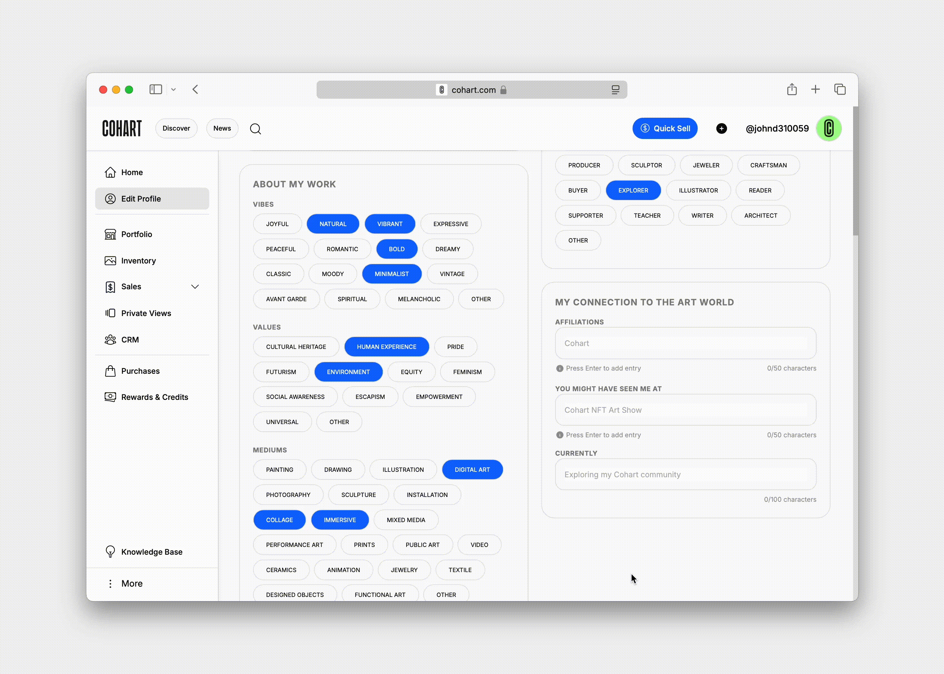Screen dimensions: 944x674
Task: Click the Portfolio storefront icon
Action: coord(110,234)
